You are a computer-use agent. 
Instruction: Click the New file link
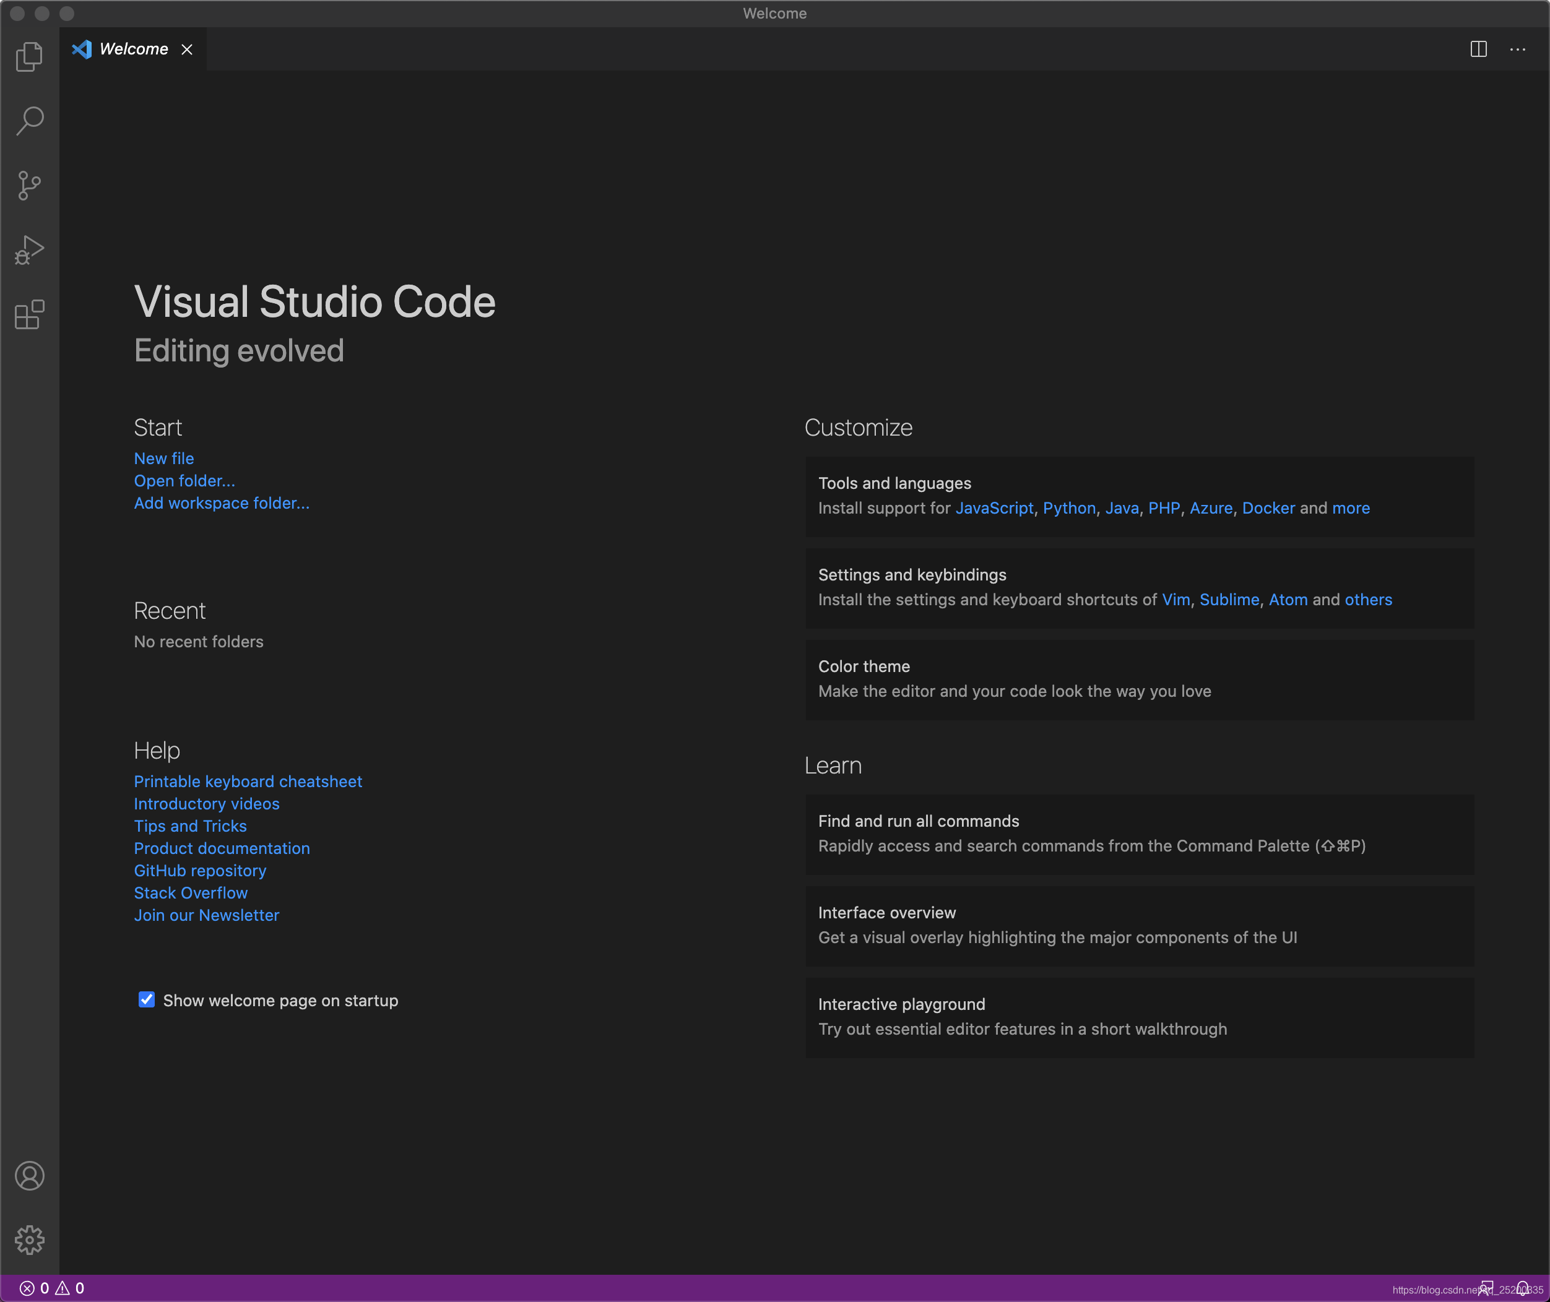tap(164, 459)
